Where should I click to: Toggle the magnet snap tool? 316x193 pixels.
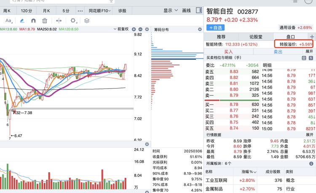point(33,21)
